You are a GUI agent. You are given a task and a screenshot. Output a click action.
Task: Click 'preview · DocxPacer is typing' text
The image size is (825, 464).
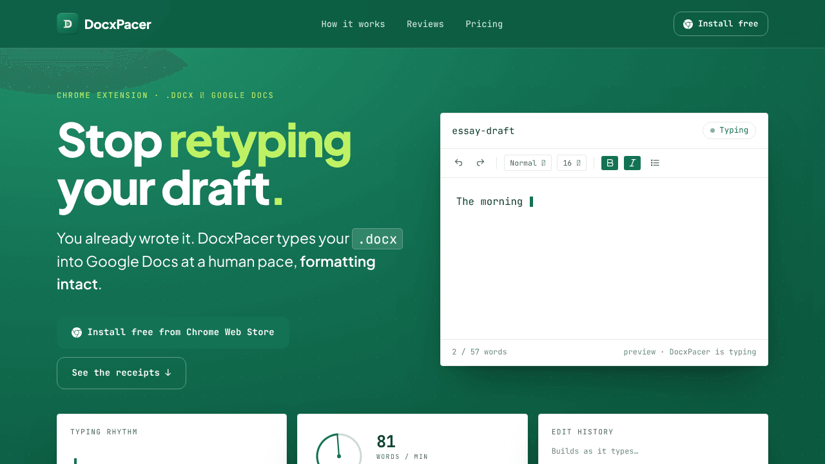pos(690,352)
